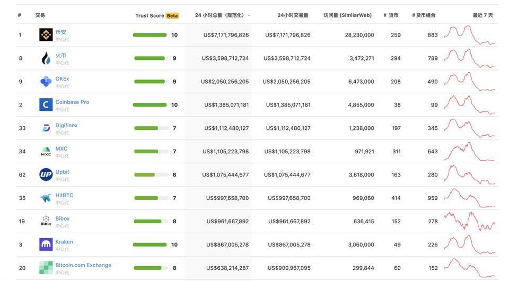The image size is (509, 281).
Task: Open the MXC exchange link
Action: coord(62,148)
